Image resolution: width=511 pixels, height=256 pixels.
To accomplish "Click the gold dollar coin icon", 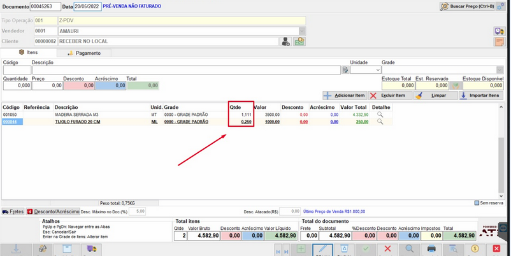I will pos(475,249).
